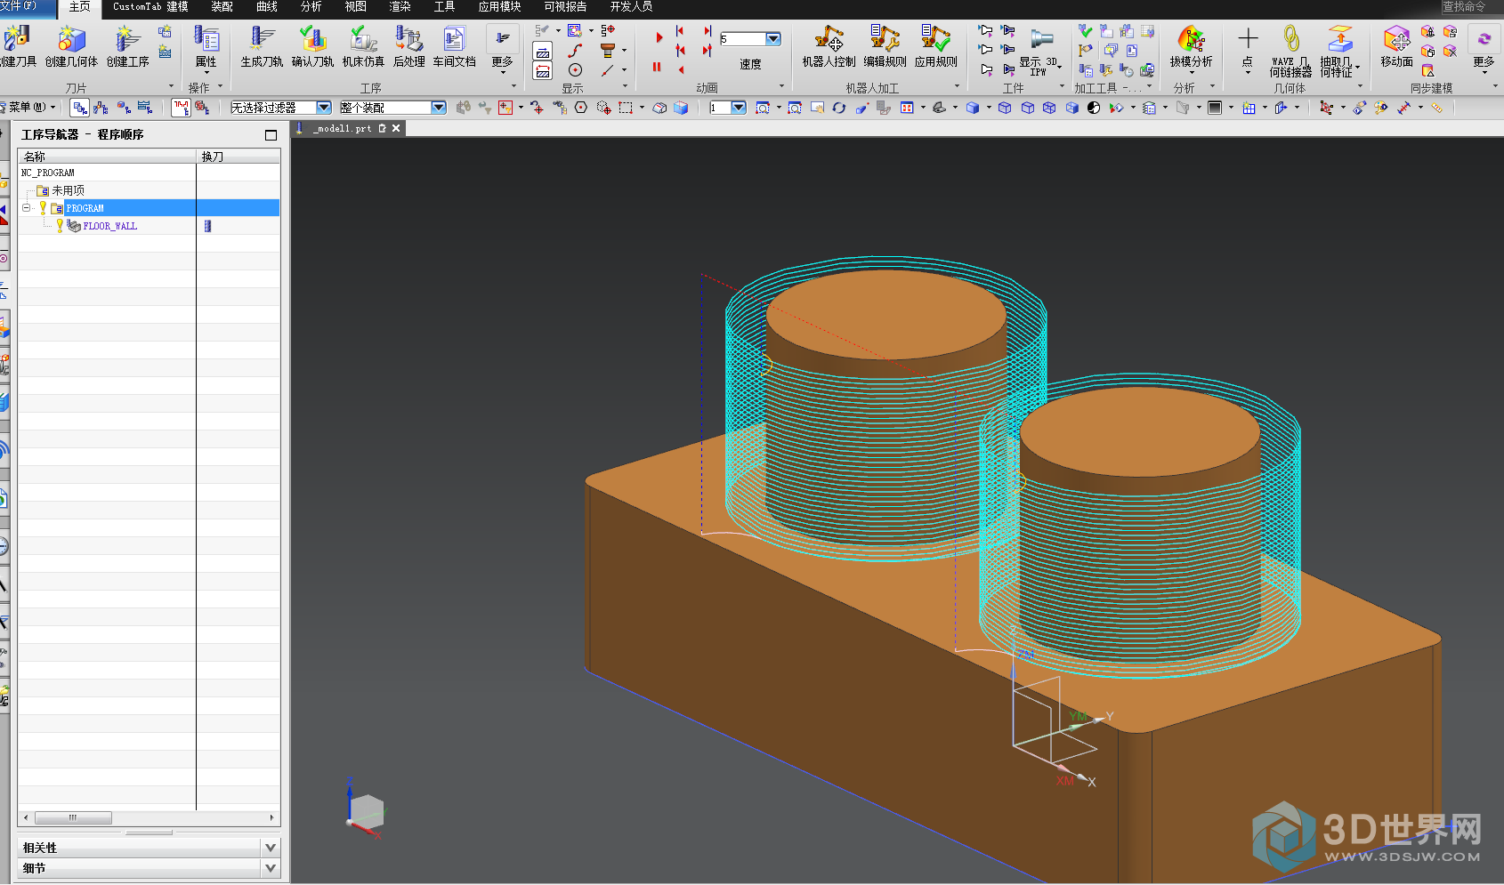The height and width of the screenshot is (885, 1504).
Task: Play the tool path animation
Action: (659, 38)
